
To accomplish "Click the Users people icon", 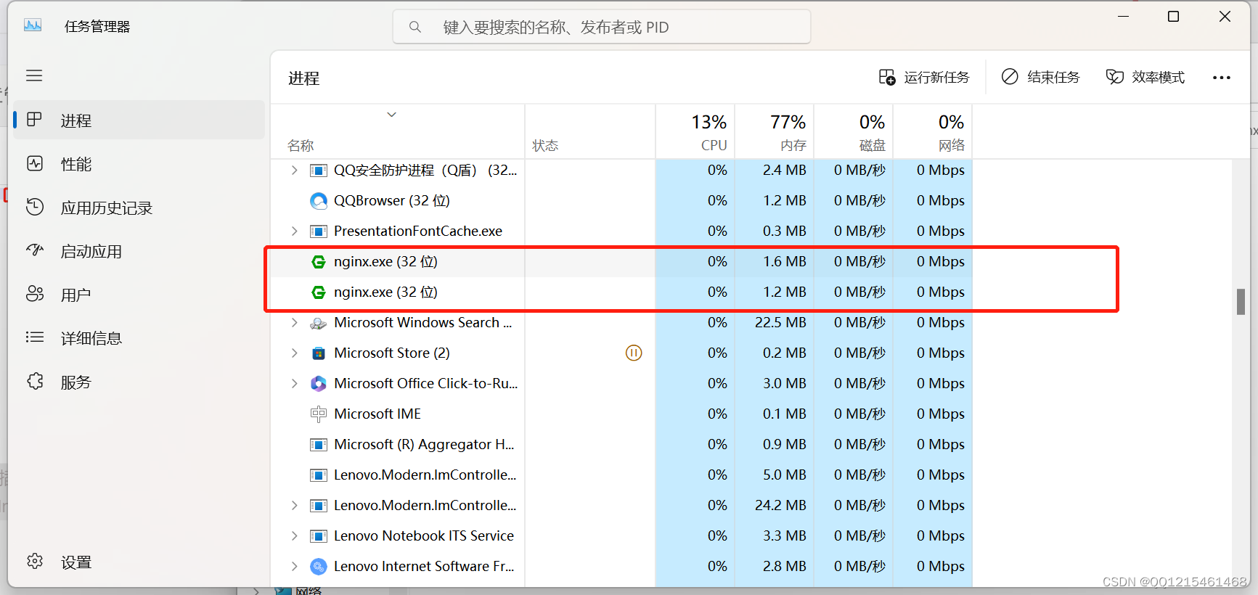I will [x=35, y=294].
